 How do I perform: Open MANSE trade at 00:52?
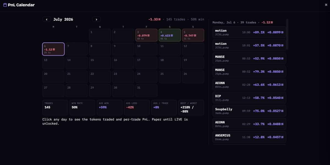(x=249, y=71)
